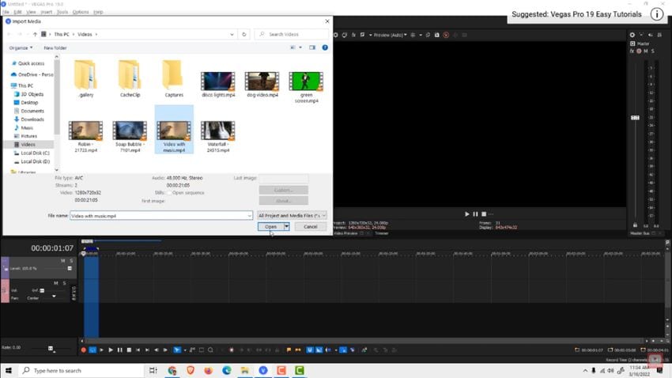Image resolution: width=672 pixels, height=378 pixels.
Task: Mute the video track with M
Action: click(x=62, y=261)
